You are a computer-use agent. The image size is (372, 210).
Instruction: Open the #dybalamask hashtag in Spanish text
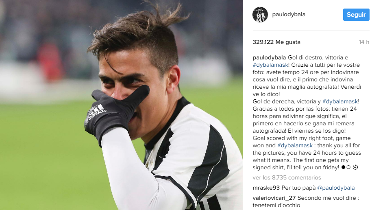[x=340, y=101]
